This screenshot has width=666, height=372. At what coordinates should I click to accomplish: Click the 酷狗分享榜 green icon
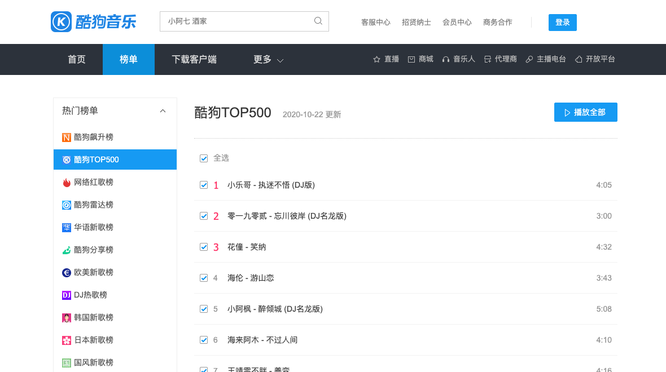[66, 250]
